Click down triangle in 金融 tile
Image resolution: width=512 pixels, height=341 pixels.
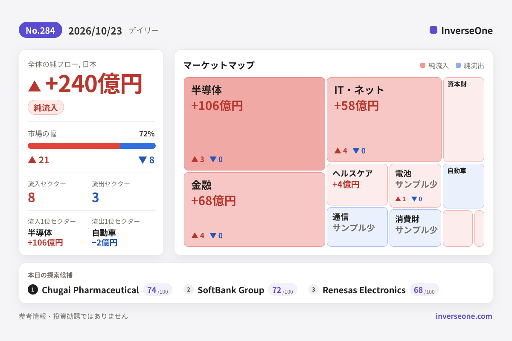point(213,236)
